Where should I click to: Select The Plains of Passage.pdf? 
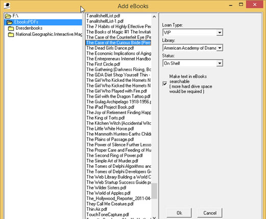pyautogui.click(x=118, y=139)
